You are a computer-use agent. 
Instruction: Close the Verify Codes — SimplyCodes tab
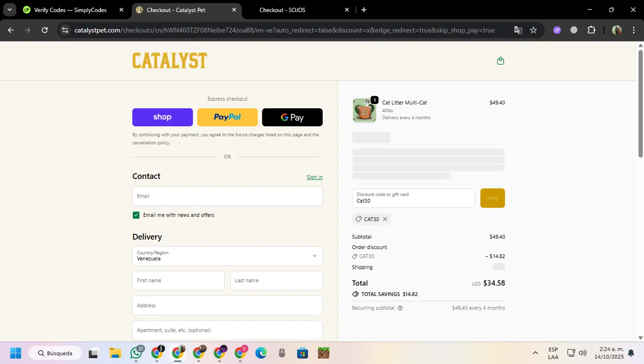coord(122,10)
